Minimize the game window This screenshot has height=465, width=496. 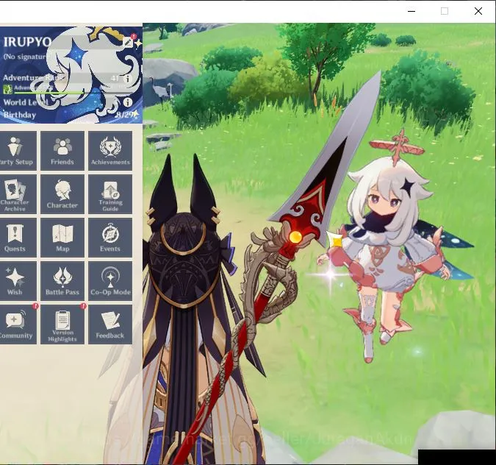point(411,11)
